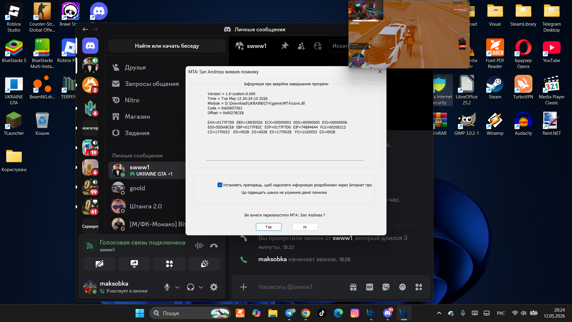This screenshot has width=572, height=322.
Task: Close the MTA: San Andreas error dialog
Action: (380, 72)
